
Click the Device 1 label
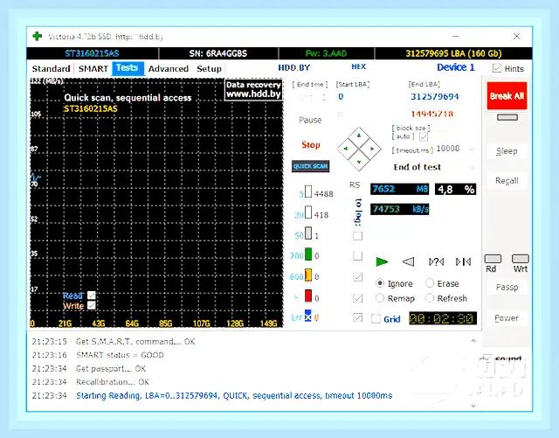tap(456, 67)
